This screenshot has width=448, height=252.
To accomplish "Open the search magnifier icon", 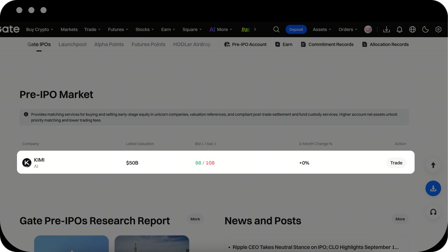I will tap(276, 29).
